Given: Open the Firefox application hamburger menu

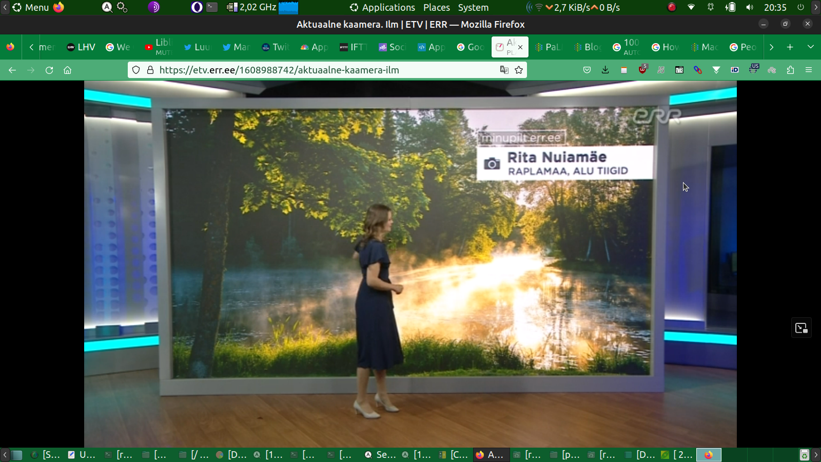Looking at the screenshot, I should click(x=809, y=70).
